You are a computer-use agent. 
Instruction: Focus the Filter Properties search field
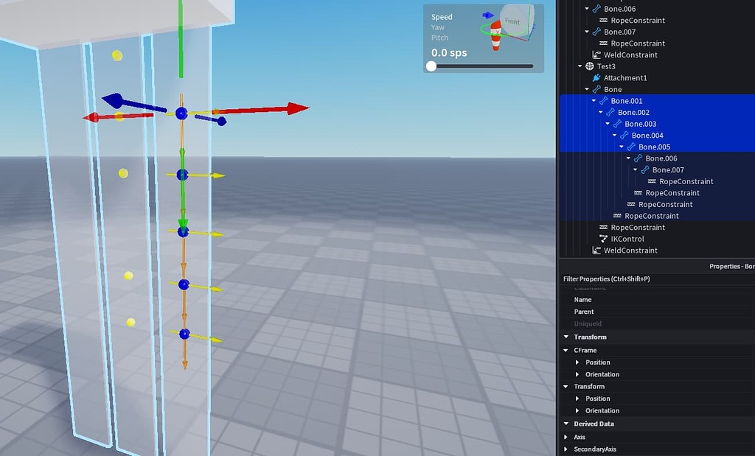[657, 279]
